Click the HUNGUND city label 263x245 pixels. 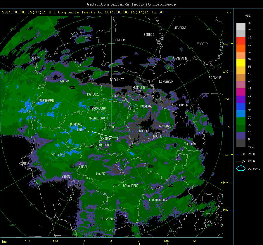coord(139,88)
